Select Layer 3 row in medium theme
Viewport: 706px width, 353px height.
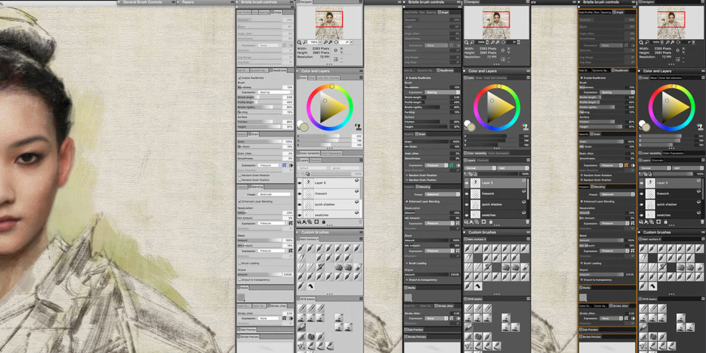[x=496, y=183]
